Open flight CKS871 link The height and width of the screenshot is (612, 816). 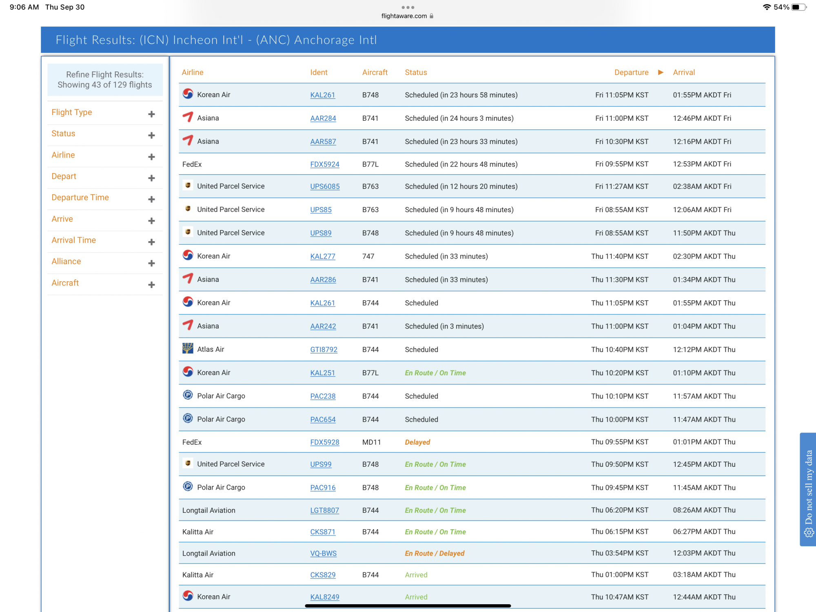pyautogui.click(x=322, y=532)
